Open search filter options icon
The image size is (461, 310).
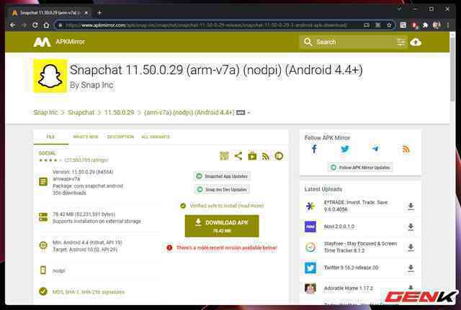[400, 42]
